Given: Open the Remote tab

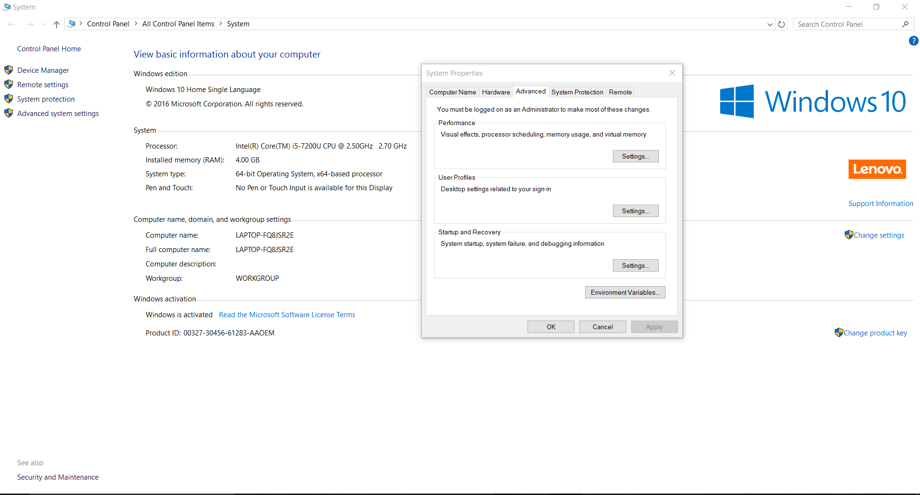Looking at the screenshot, I should click(x=620, y=92).
